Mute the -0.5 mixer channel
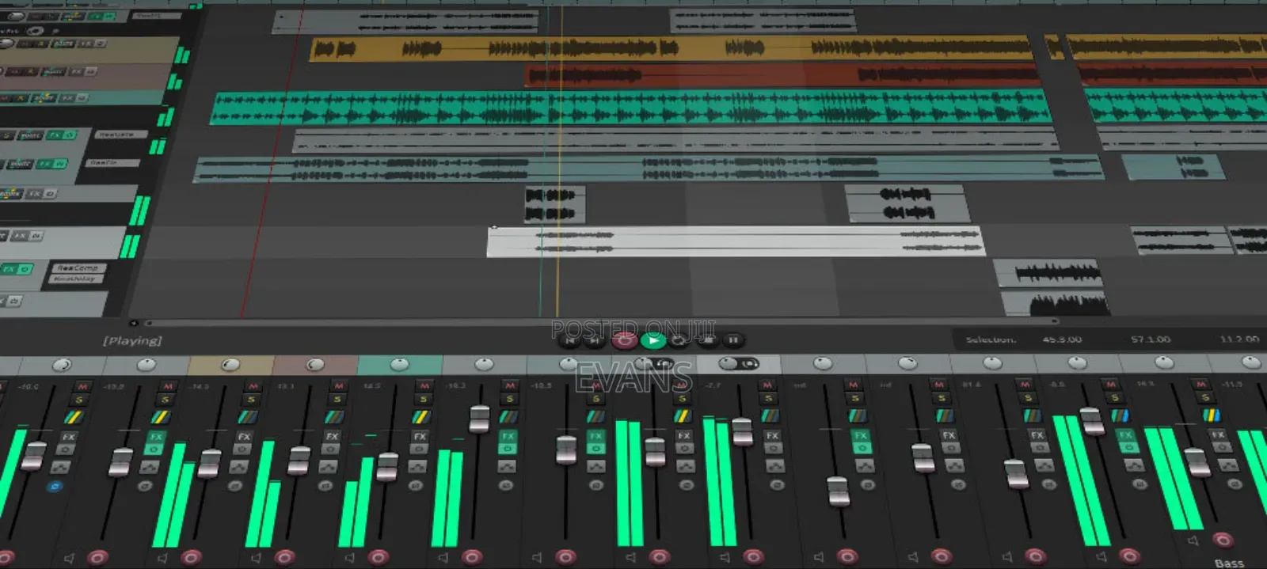Viewport: 1267px width, 569px height. click(1110, 385)
